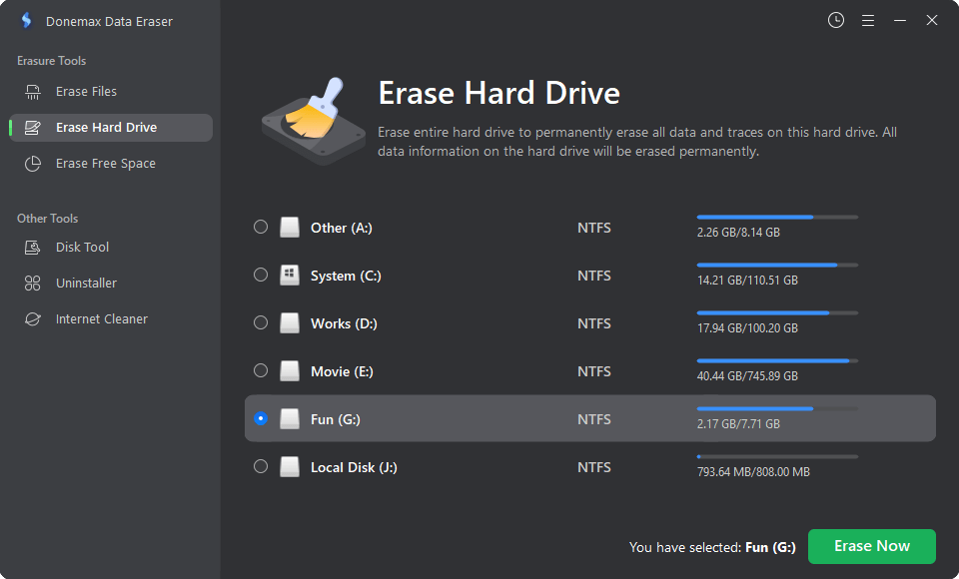Image resolution: width=959 pixels, height=579 pixels.
Task: Switch to Erase Free Space tool
Action: pos(111,164)
